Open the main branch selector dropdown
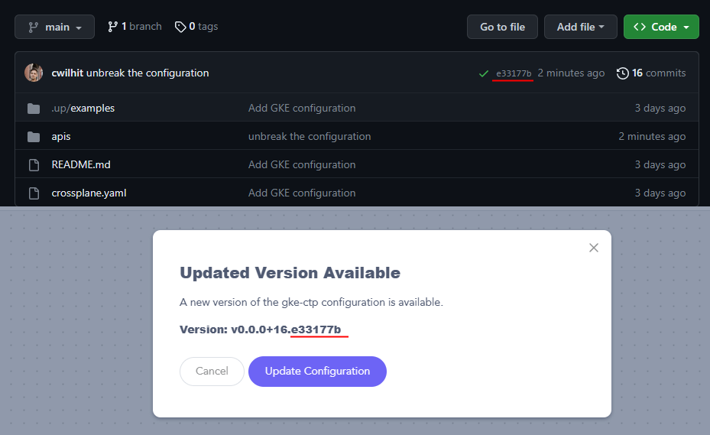710x435 pixels. click(54, 27)
